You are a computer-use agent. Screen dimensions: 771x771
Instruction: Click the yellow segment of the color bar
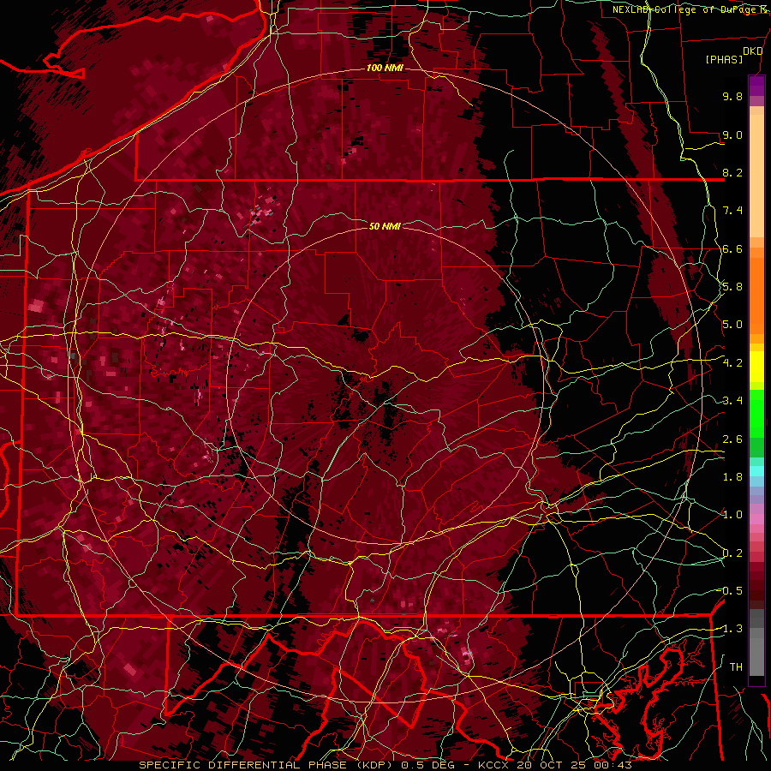tap(756, 367)
